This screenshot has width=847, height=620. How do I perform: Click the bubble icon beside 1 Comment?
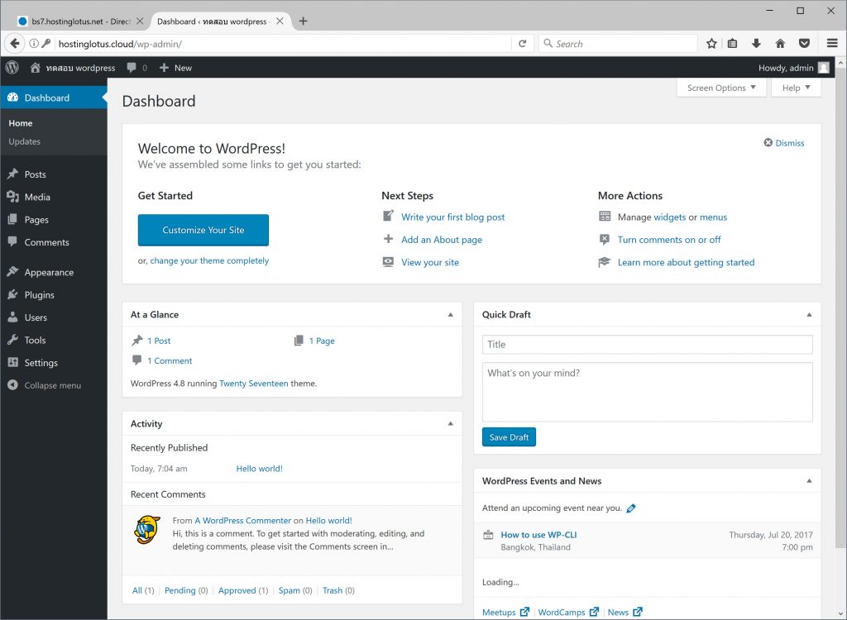(136, 360)
